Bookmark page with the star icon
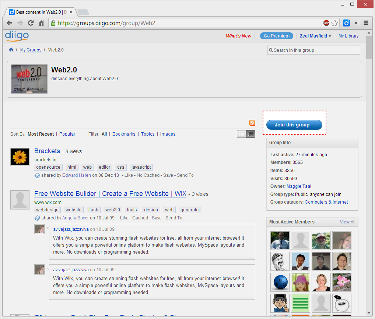 pyautogui.click(x=335, y=23)
